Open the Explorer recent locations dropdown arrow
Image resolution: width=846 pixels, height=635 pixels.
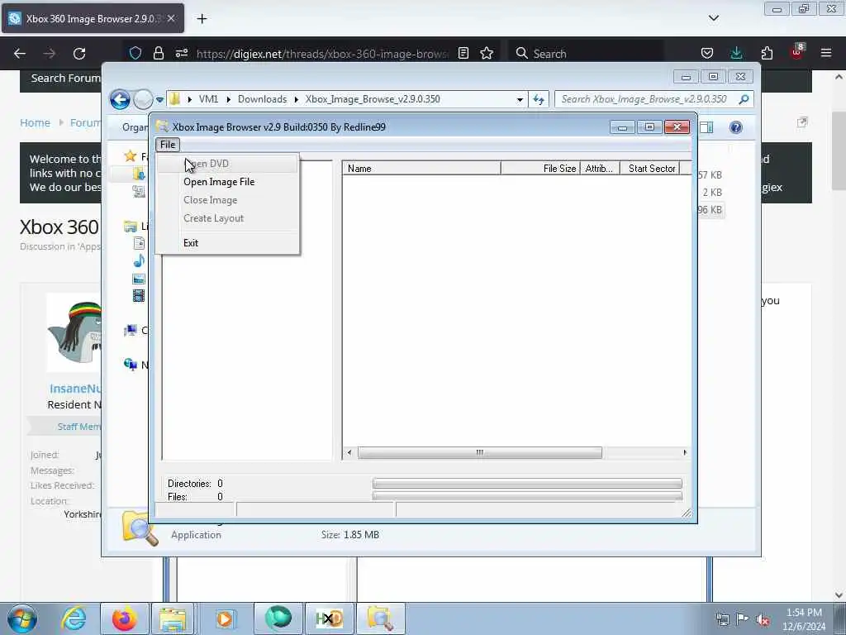pos(159,100)
